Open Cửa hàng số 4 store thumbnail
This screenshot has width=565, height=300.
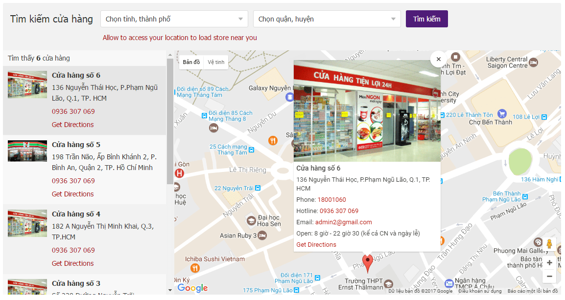click(27, 223)
